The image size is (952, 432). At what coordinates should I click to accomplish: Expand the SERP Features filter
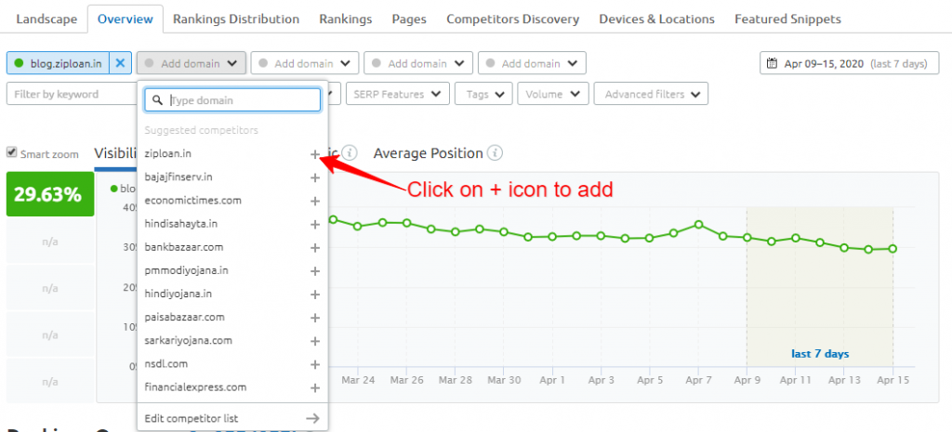coord(398,94)
